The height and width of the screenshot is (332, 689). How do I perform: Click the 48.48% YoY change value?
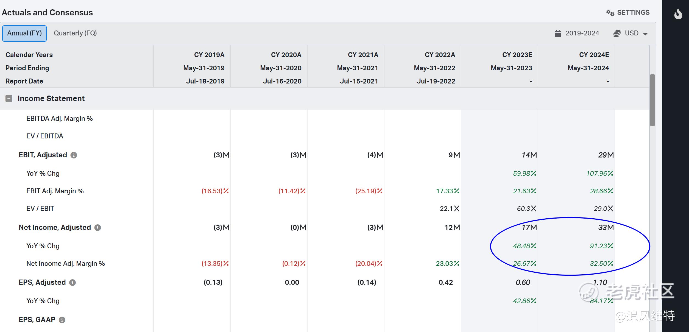point(525,246)
